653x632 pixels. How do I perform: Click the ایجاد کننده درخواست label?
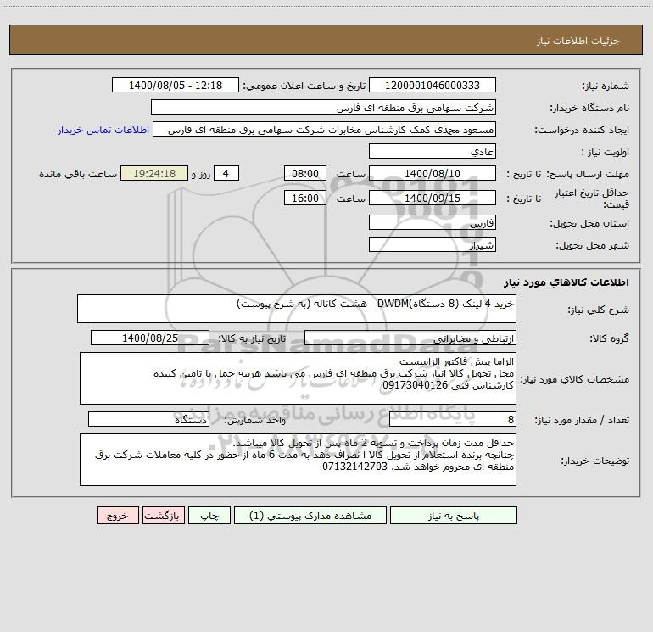pyautogui.click(x=582, y=131)
